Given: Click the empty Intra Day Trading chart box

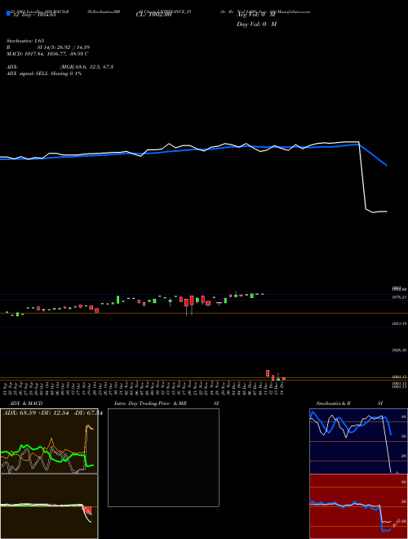Looking at the screenshot, I should click(163, 457).
